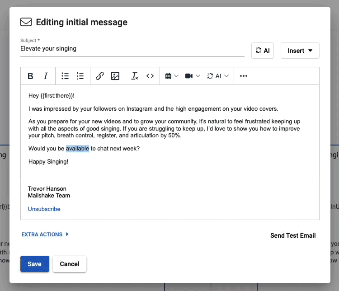
Task: Open the calendar dropdown in the toolbar
Action: point(172,76)
